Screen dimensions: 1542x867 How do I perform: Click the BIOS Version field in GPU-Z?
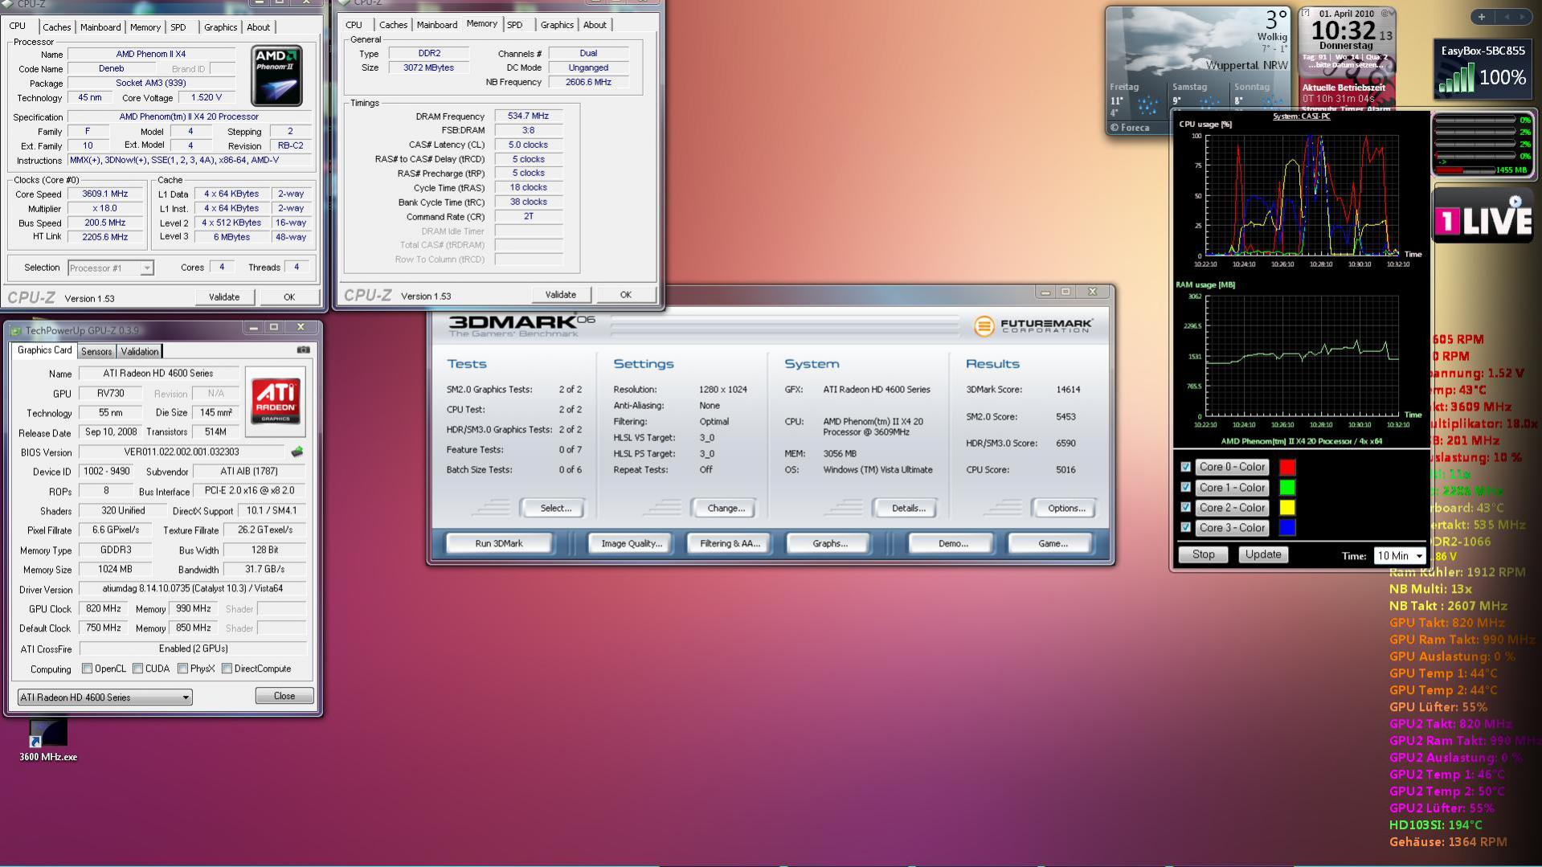pyautogui.click(x=182, y=452)
